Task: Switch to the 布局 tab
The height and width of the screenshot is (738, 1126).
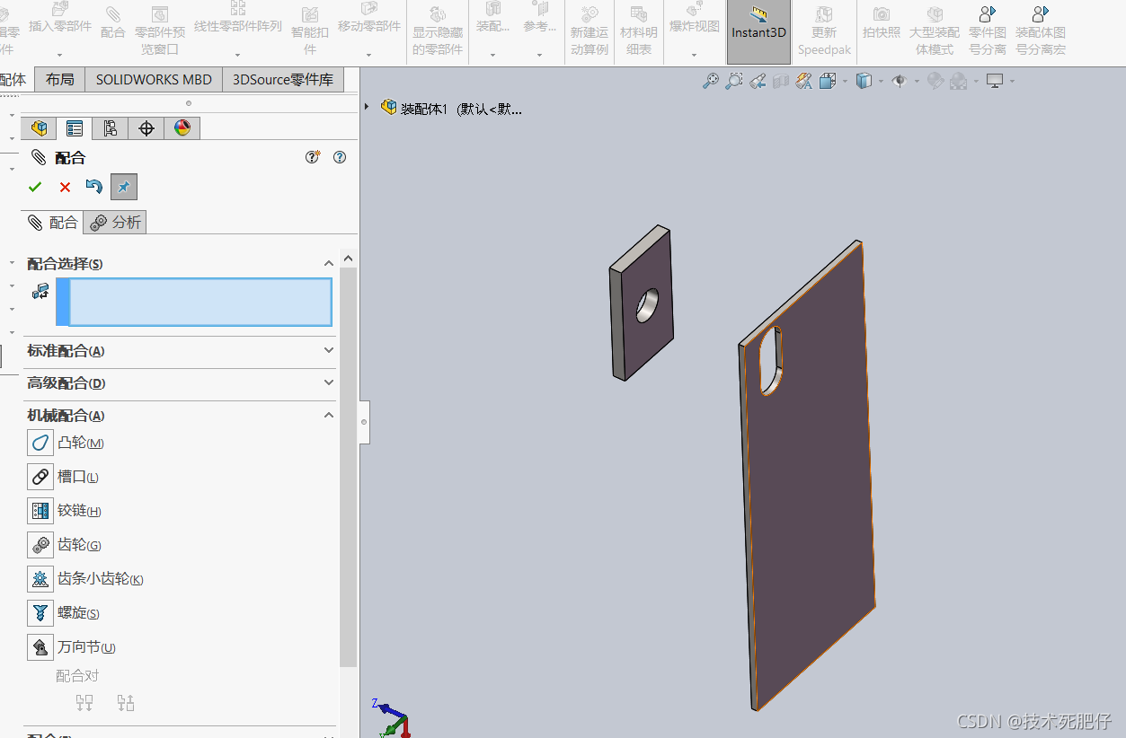Action: [60, 79]
